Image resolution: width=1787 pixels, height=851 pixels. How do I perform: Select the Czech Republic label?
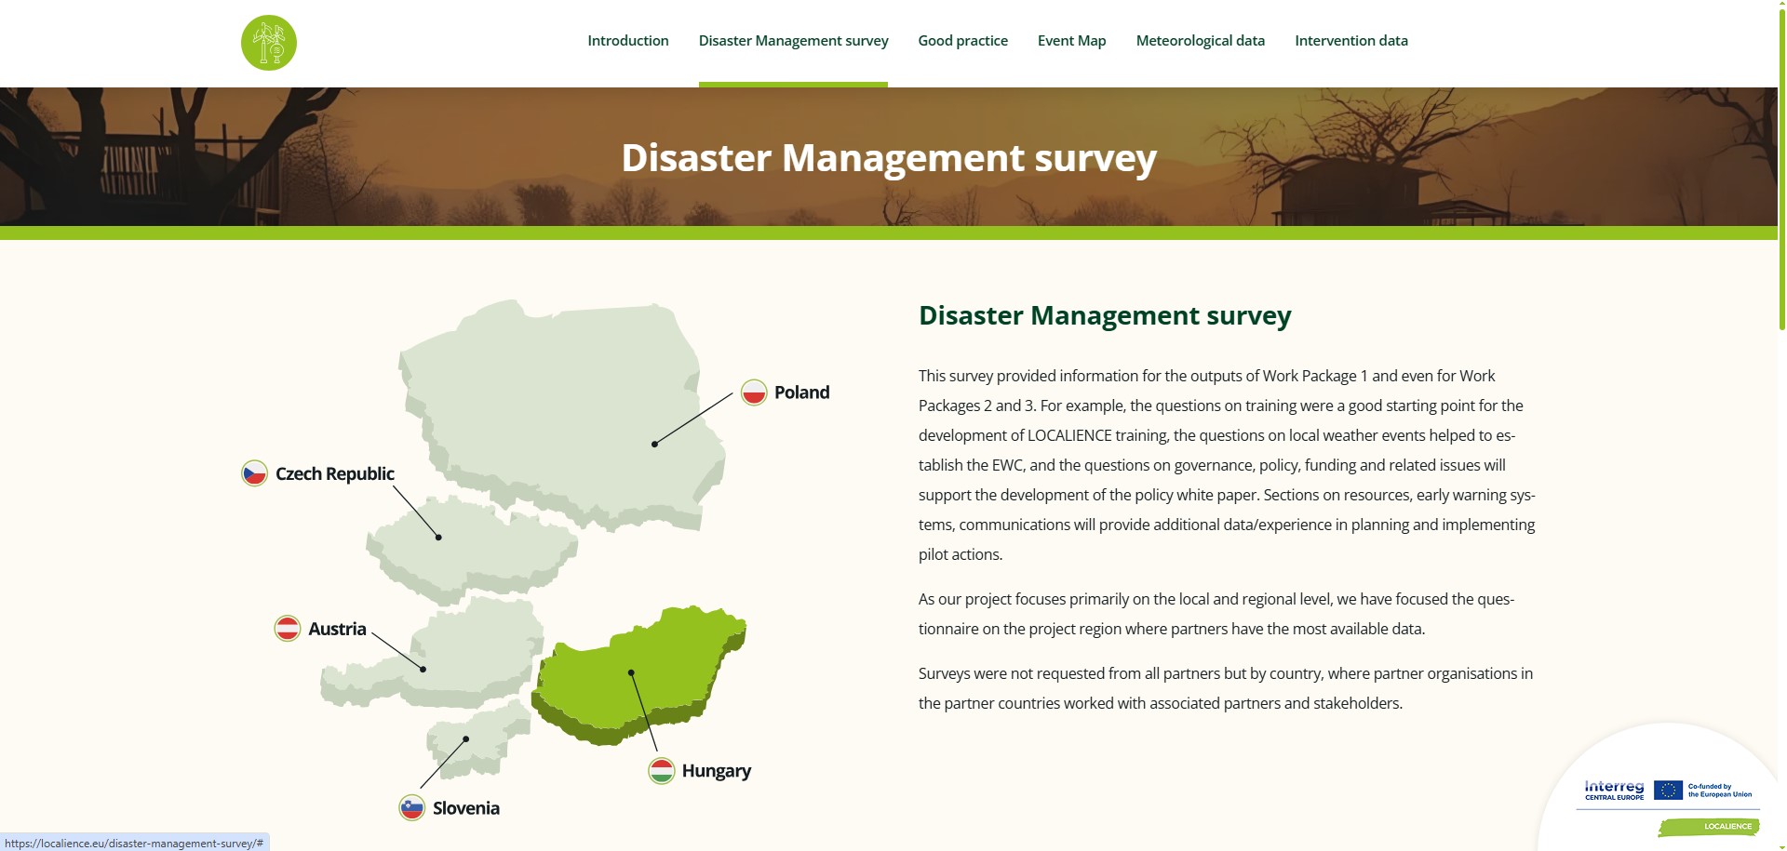point(335,474)
